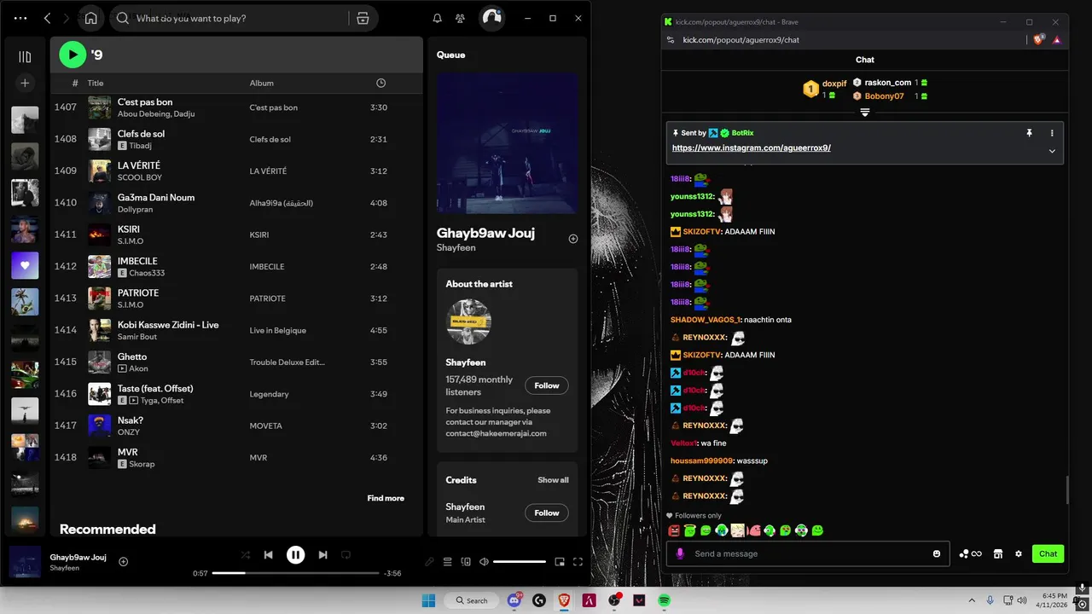Send message with green Chat button
The height and width of the screenshot is (614, 1092).
1048,553
